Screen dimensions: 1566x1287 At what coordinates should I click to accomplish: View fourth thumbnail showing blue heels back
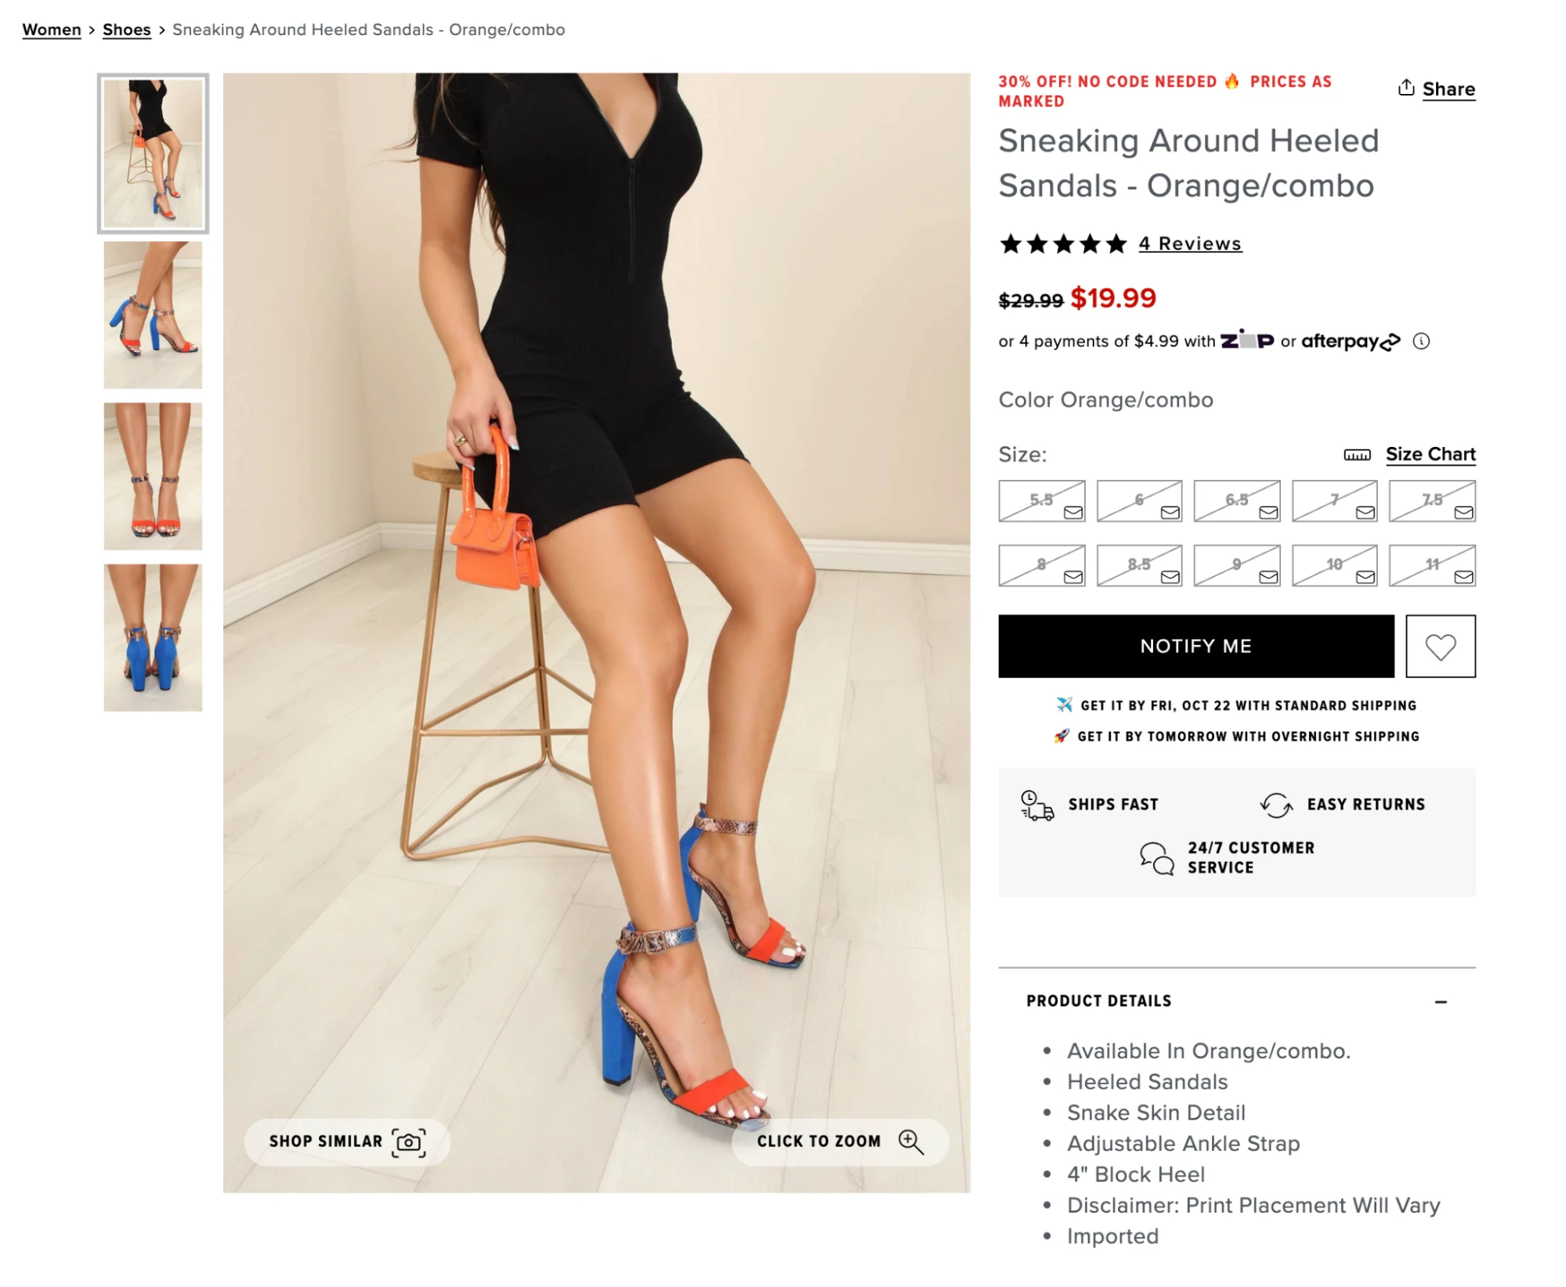[153, 637]
